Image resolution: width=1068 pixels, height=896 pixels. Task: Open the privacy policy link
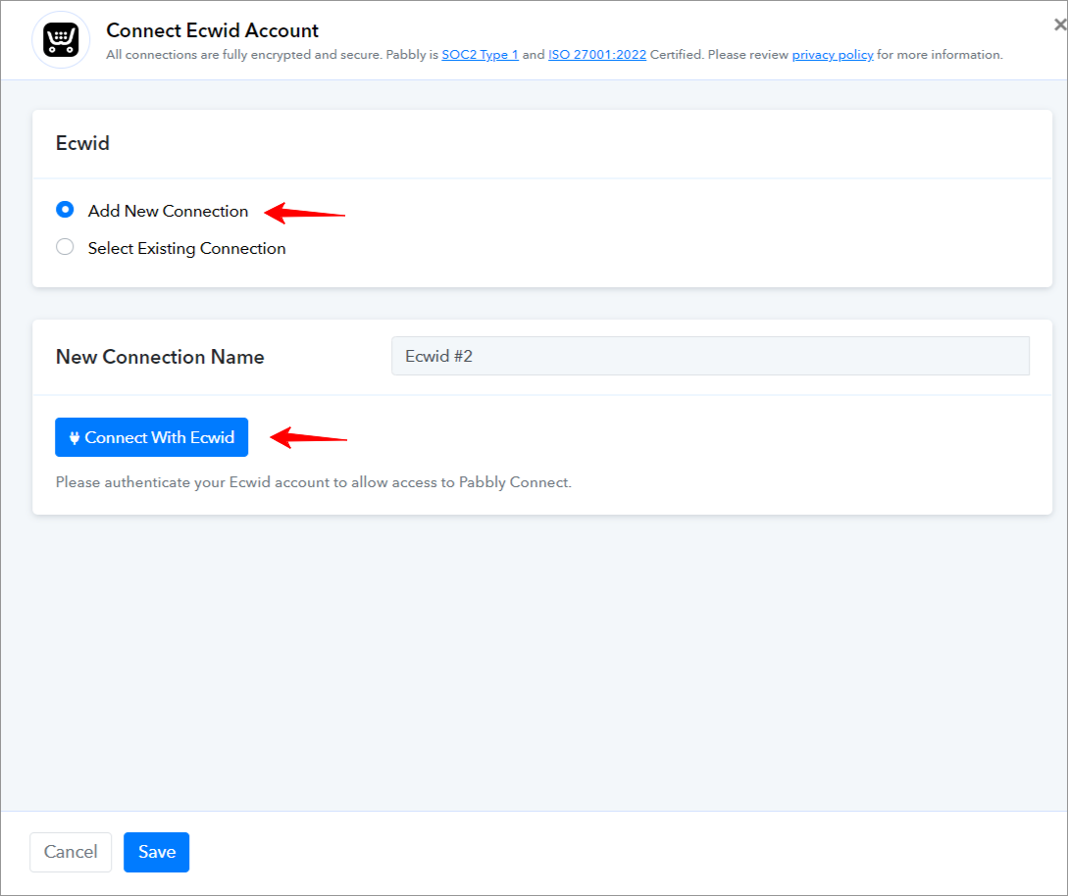pos(833,55)
